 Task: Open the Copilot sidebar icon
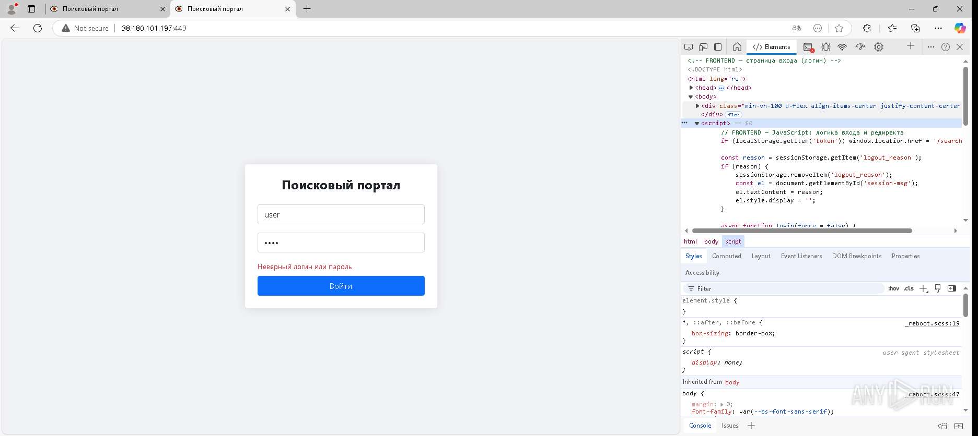pyautogui.click(x=960, y=28)
